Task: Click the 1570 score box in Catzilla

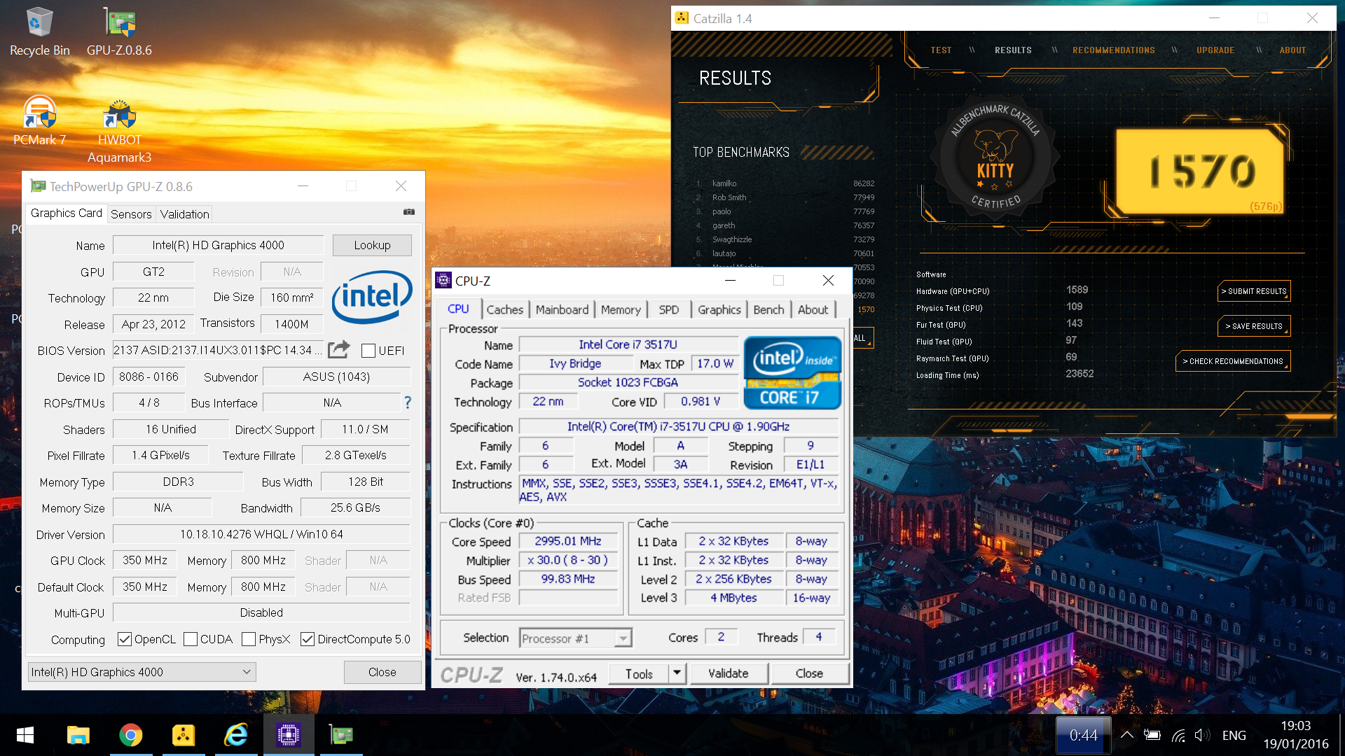Action: [1200, 171]
